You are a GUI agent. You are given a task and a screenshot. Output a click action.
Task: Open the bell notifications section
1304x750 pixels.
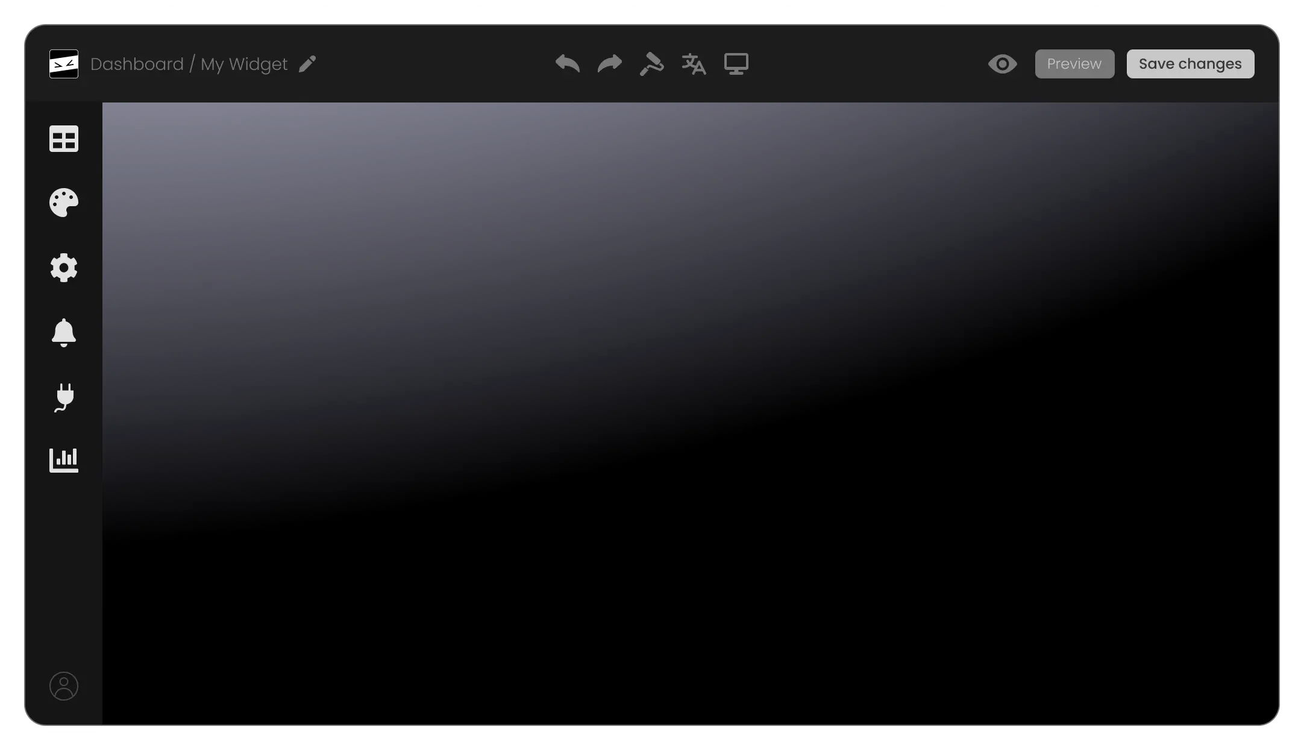tap(64, 333)
